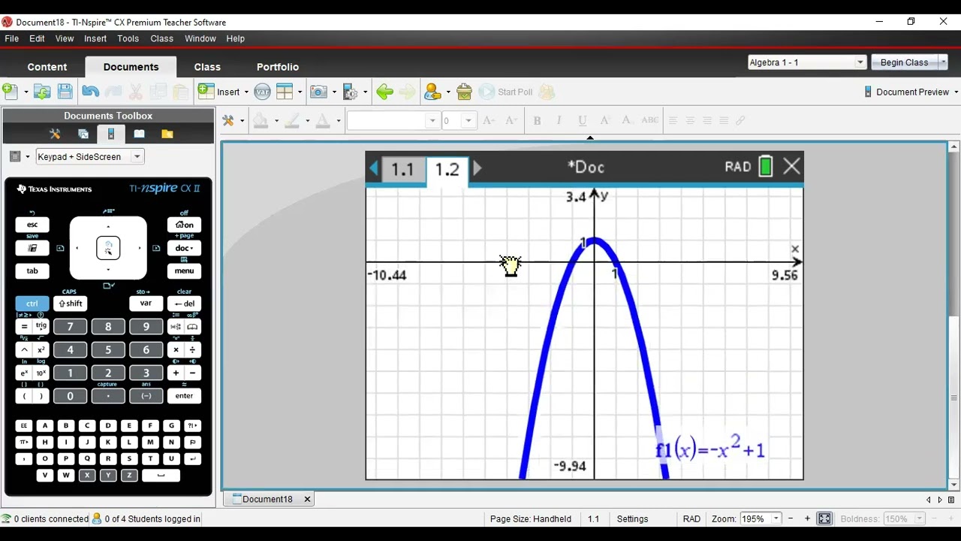961x541 pixels.
Task: Click the handheld settings gear icon
Action: pyautogui.click(x=351, y=92)
